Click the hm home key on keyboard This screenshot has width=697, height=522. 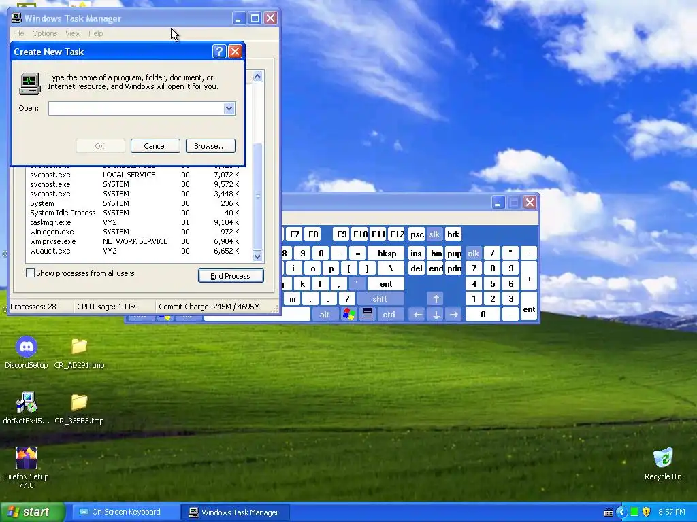[x=436, y=253]
